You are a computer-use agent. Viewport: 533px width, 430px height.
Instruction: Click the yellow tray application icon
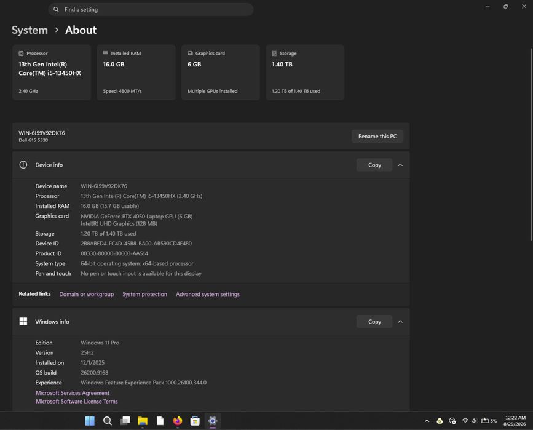click(440, 421)
